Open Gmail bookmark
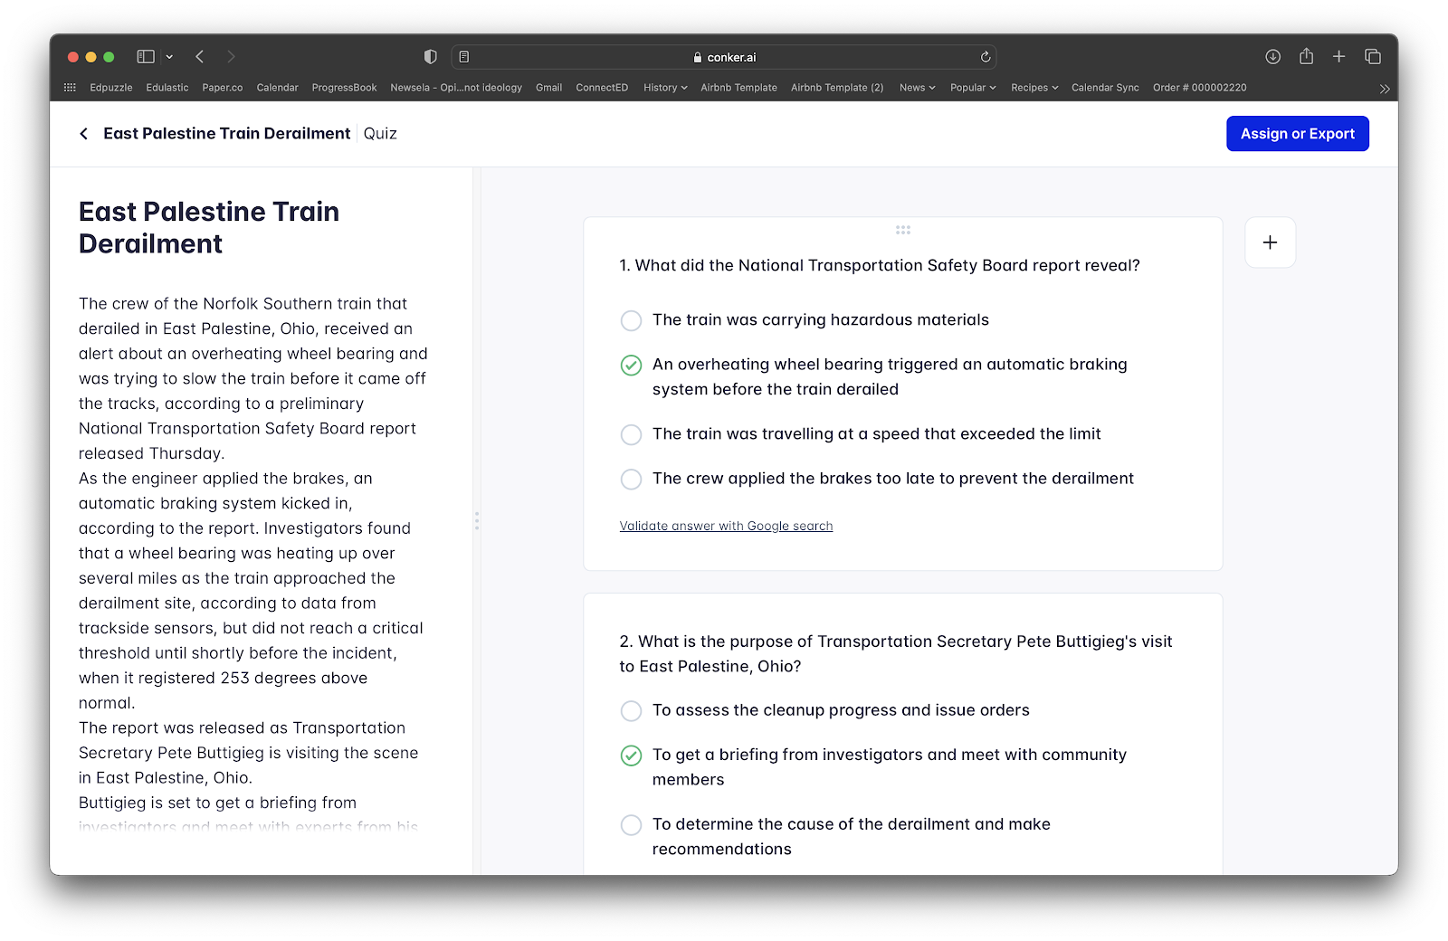Viewport: 1448px width, 941px height. click(x=548, y=88)
